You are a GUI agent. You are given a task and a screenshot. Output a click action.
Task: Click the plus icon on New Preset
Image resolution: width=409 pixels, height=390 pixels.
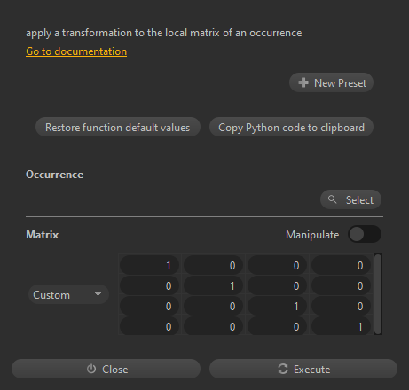pos(303,82)
